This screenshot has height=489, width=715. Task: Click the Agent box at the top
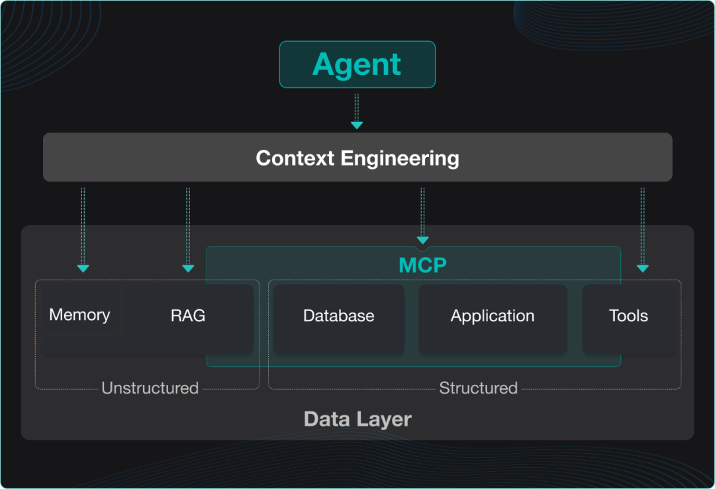357,64
